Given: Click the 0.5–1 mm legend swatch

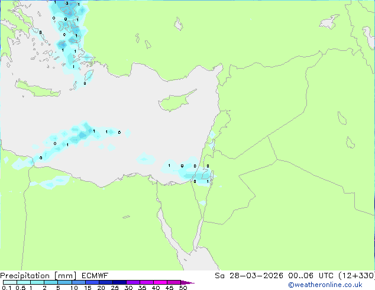Looking at the screenshot, I should coord(24,282).
